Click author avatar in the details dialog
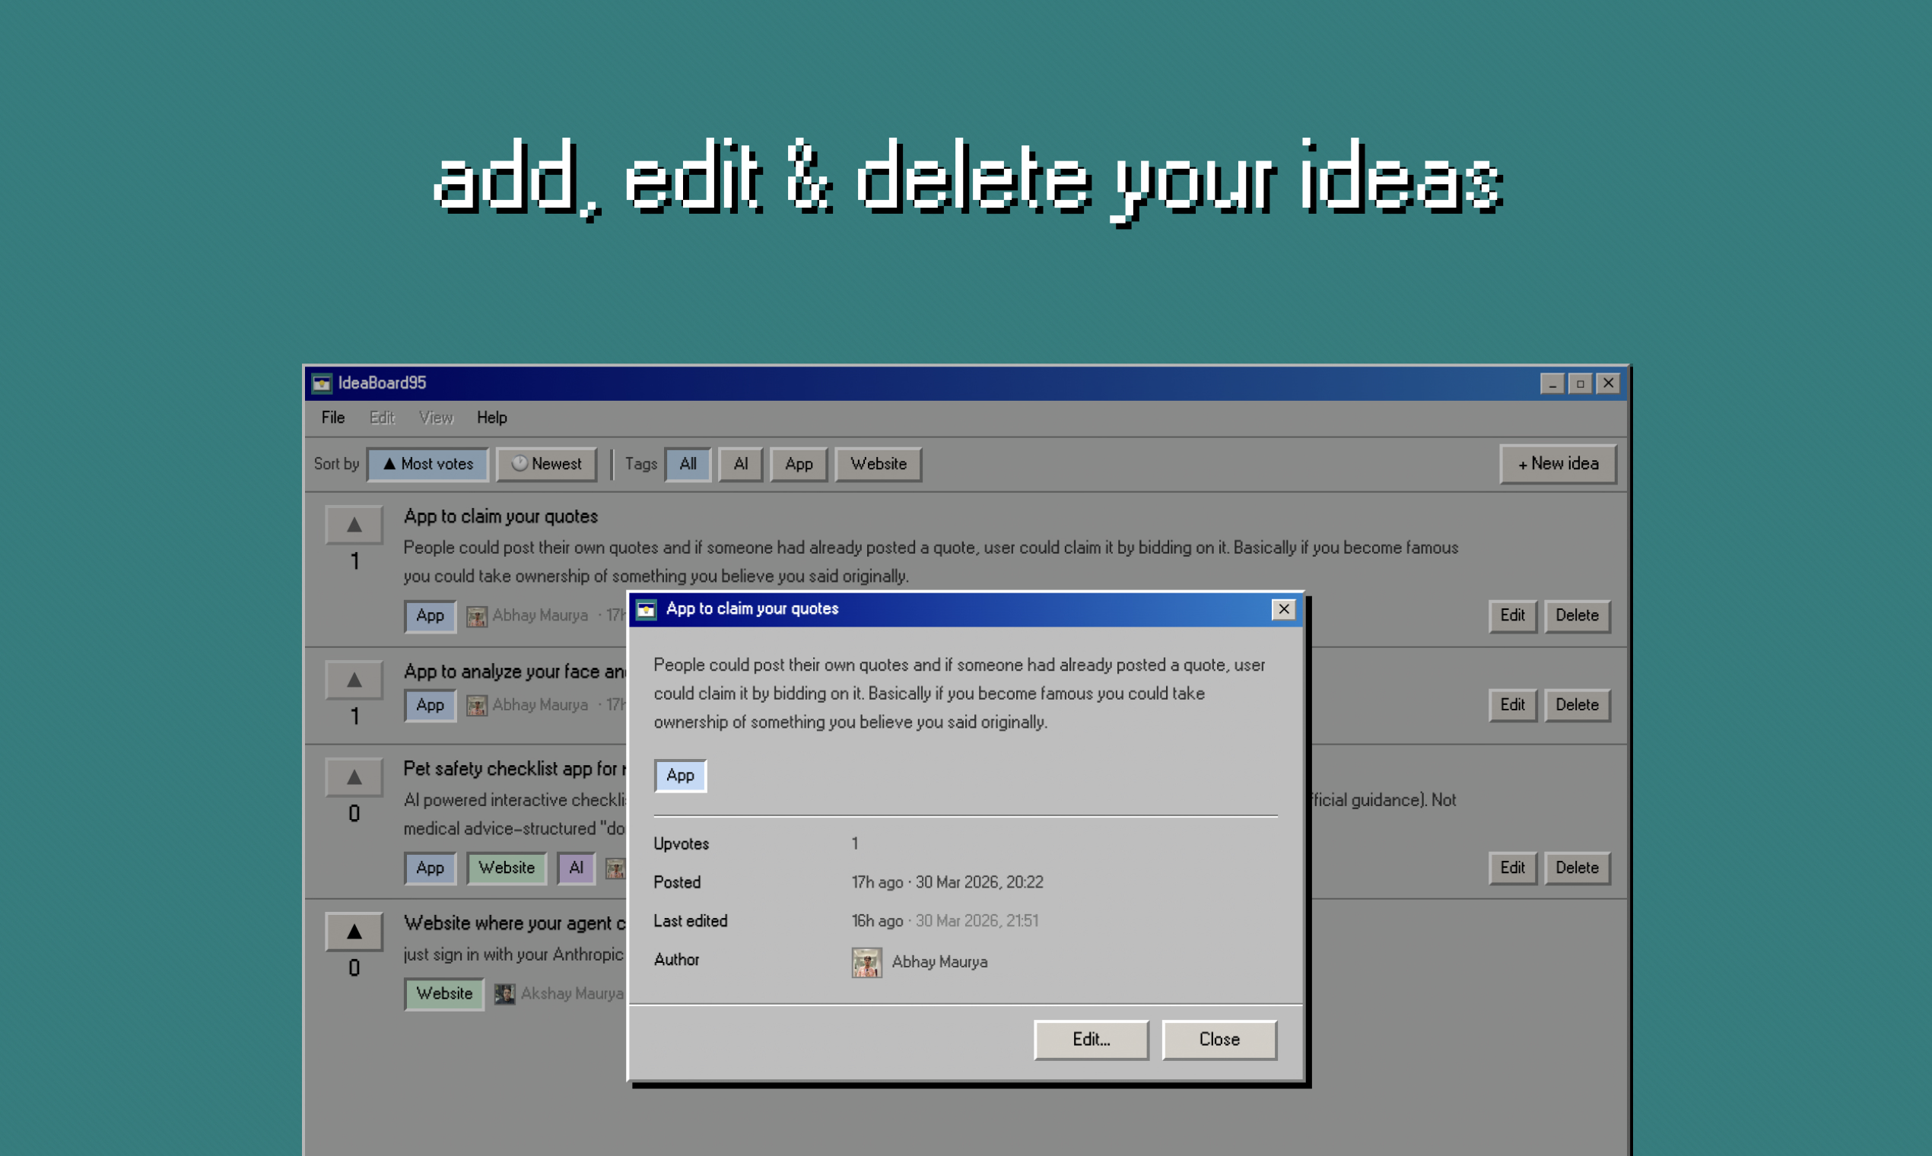Image resolution: width=1932 pixels, height=1156 pixels. tap(866, 962)
